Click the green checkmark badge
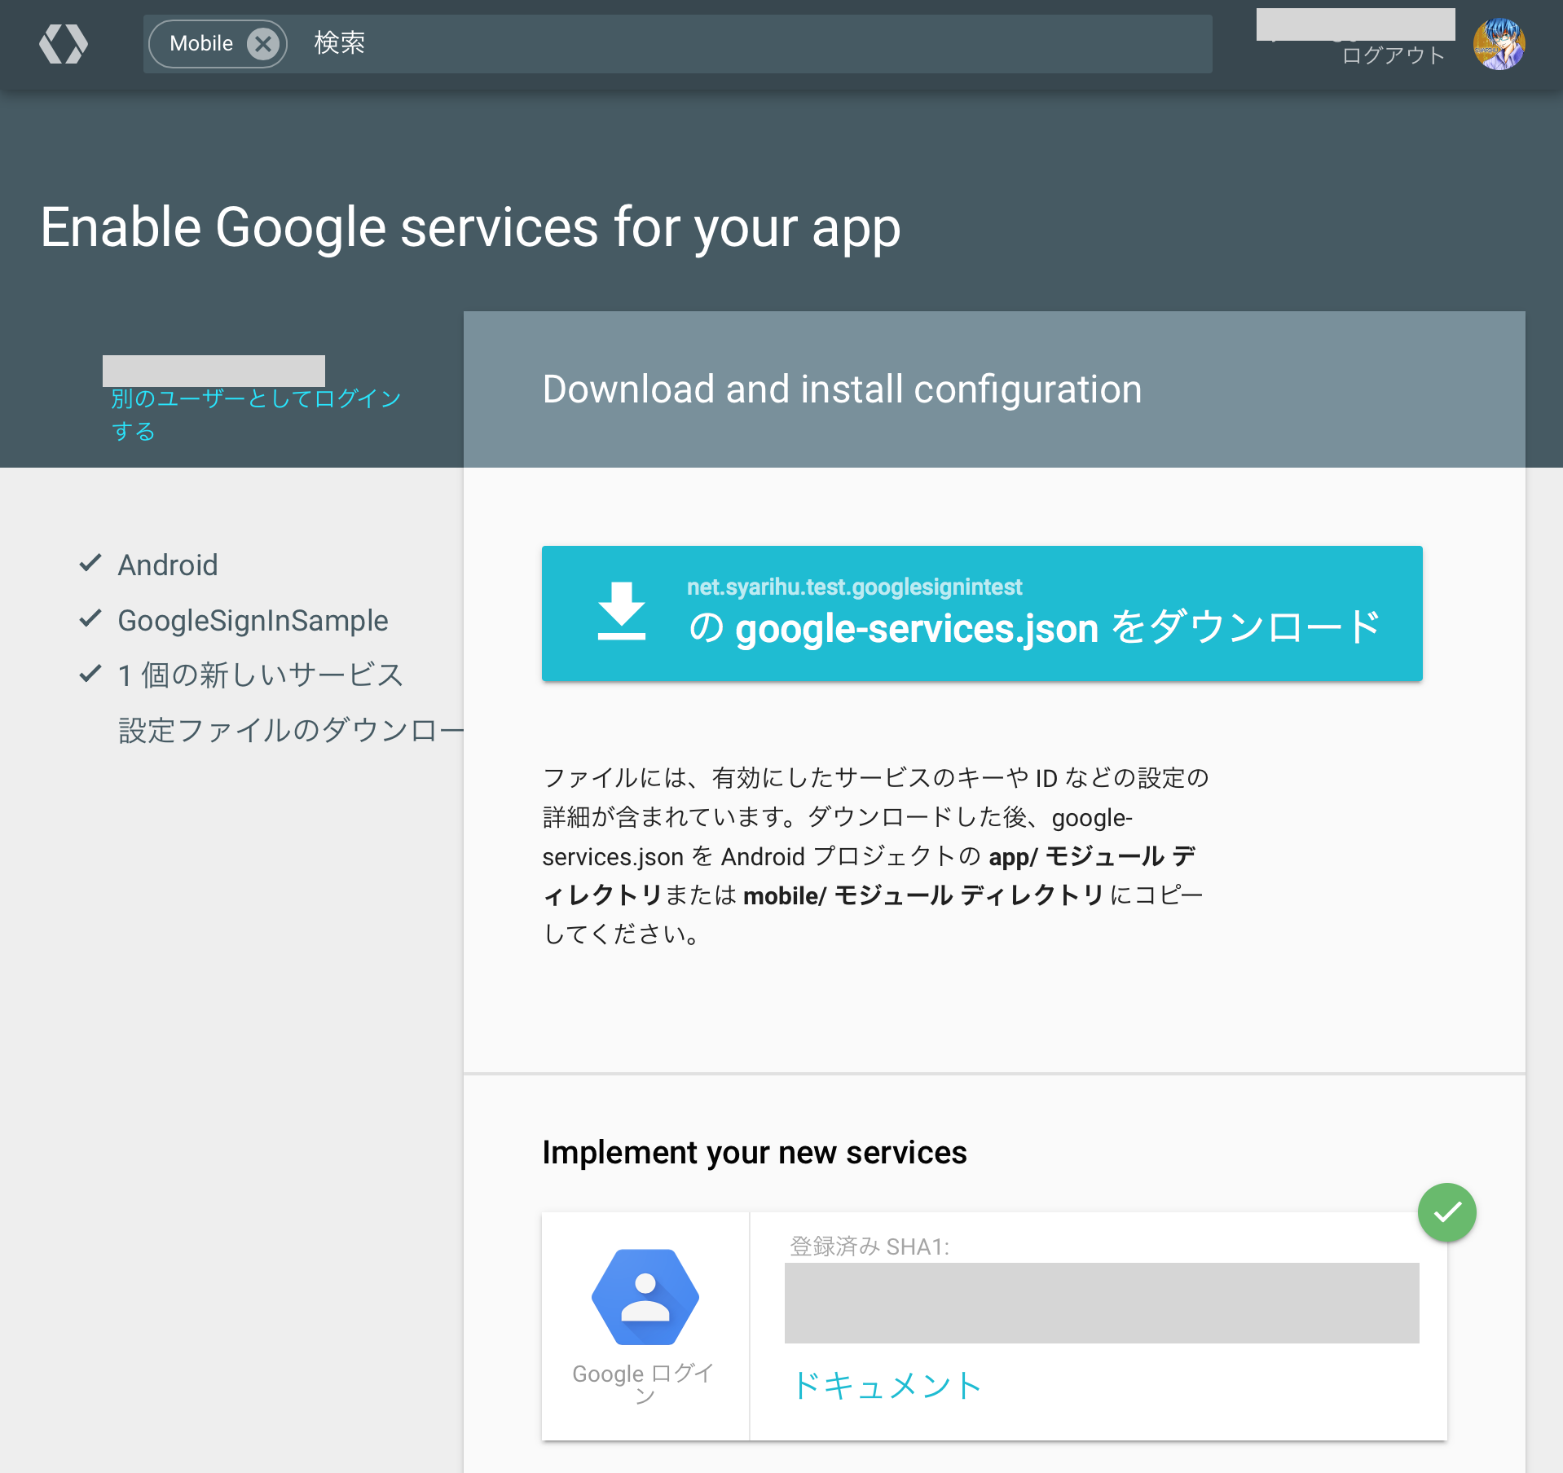 tap(1446, 1212)
